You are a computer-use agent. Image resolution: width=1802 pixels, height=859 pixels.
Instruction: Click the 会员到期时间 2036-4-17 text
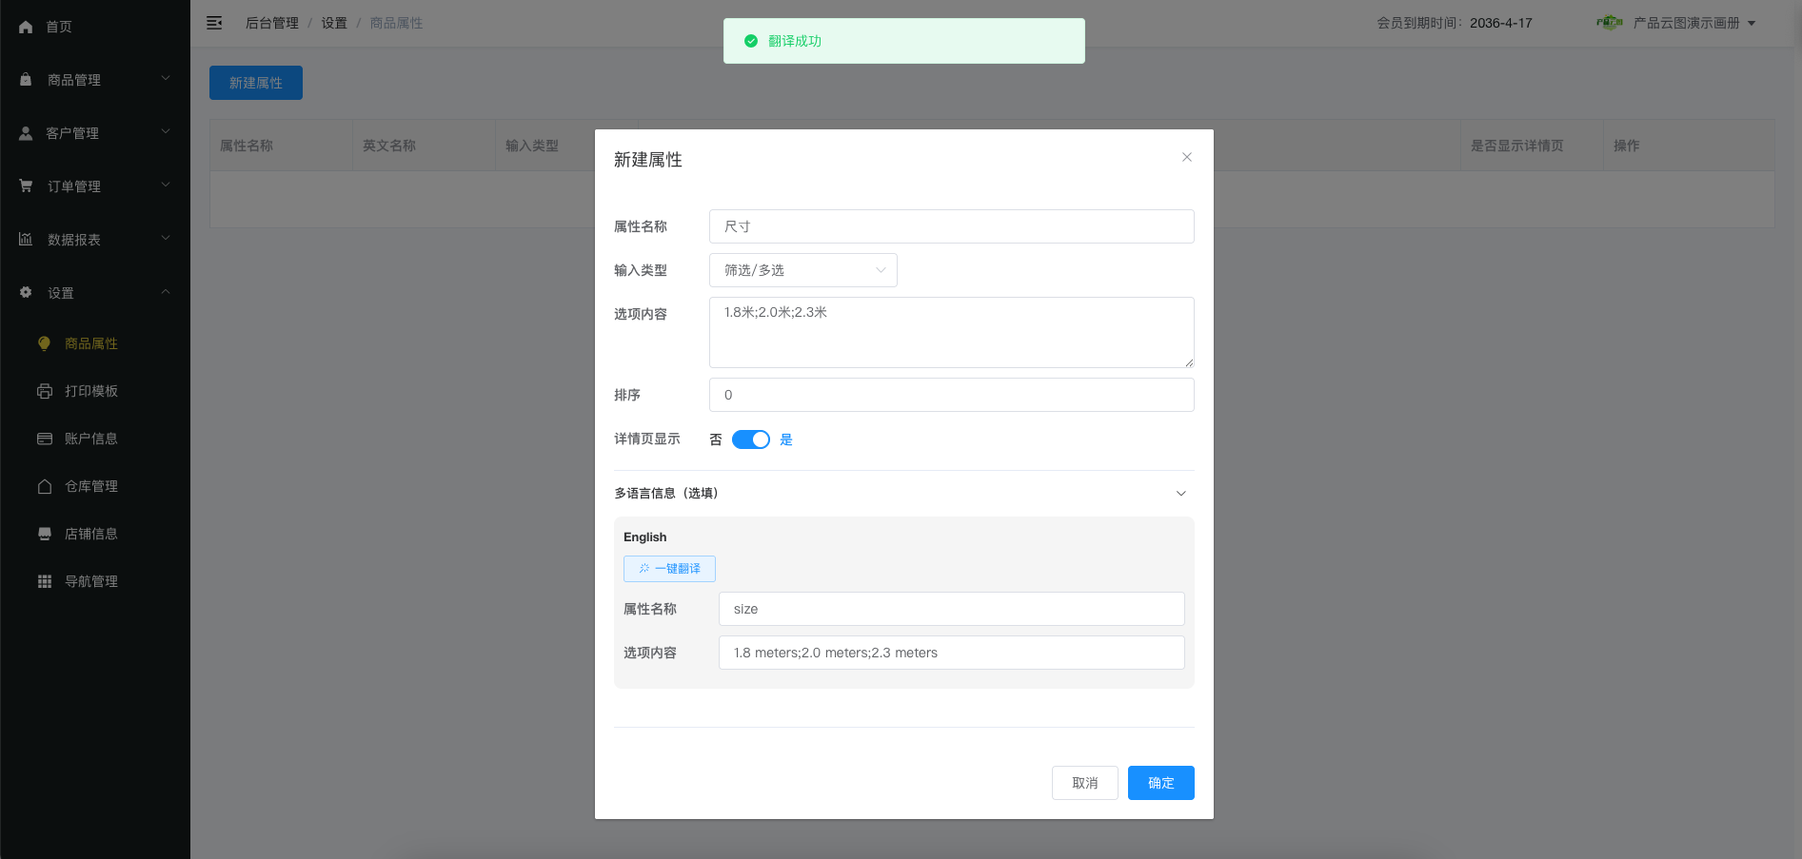point(1455,23)
